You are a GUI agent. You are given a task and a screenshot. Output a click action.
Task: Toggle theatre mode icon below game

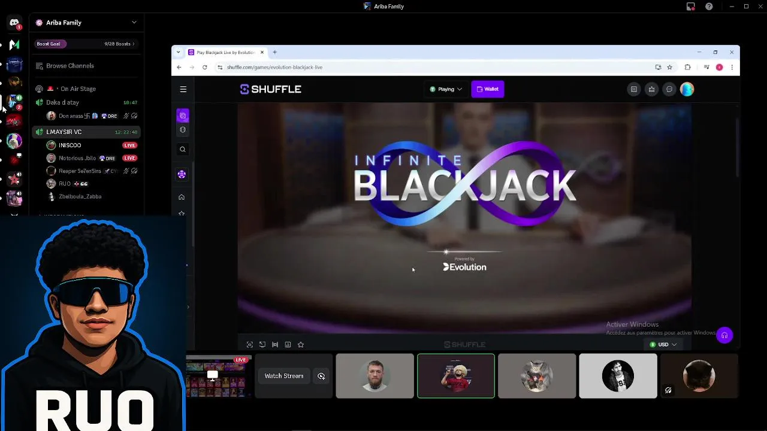coord(275,344)
